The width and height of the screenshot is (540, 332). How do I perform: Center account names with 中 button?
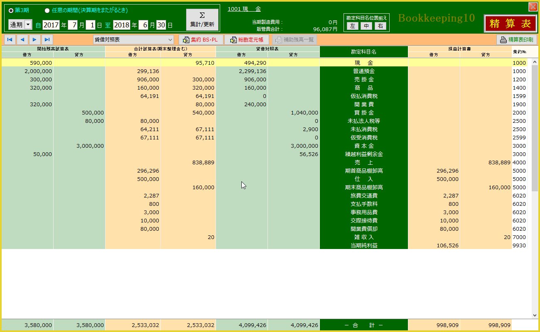click(x=366, y=26)
